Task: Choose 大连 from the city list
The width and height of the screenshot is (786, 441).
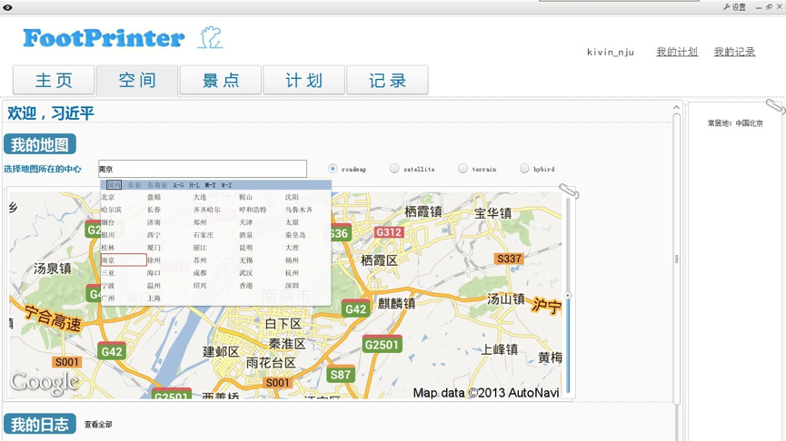Action: [x=200, y=197]
